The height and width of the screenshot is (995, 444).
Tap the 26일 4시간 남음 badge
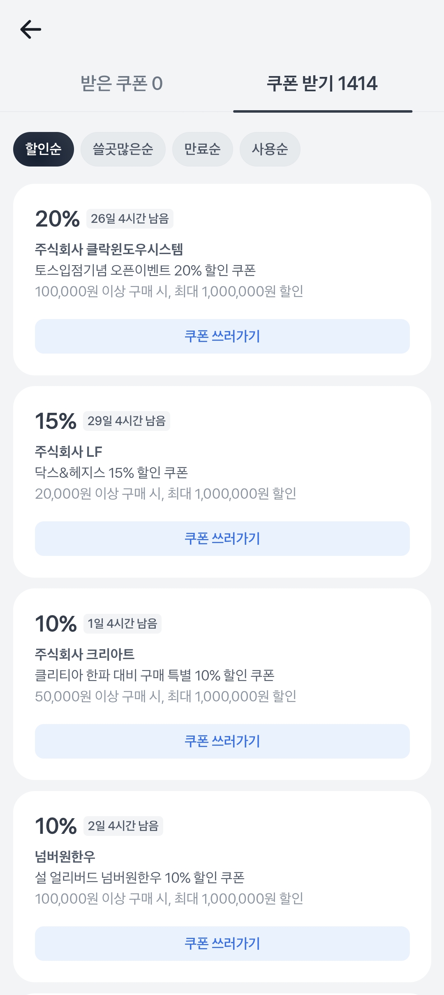(x=130, y=219)
